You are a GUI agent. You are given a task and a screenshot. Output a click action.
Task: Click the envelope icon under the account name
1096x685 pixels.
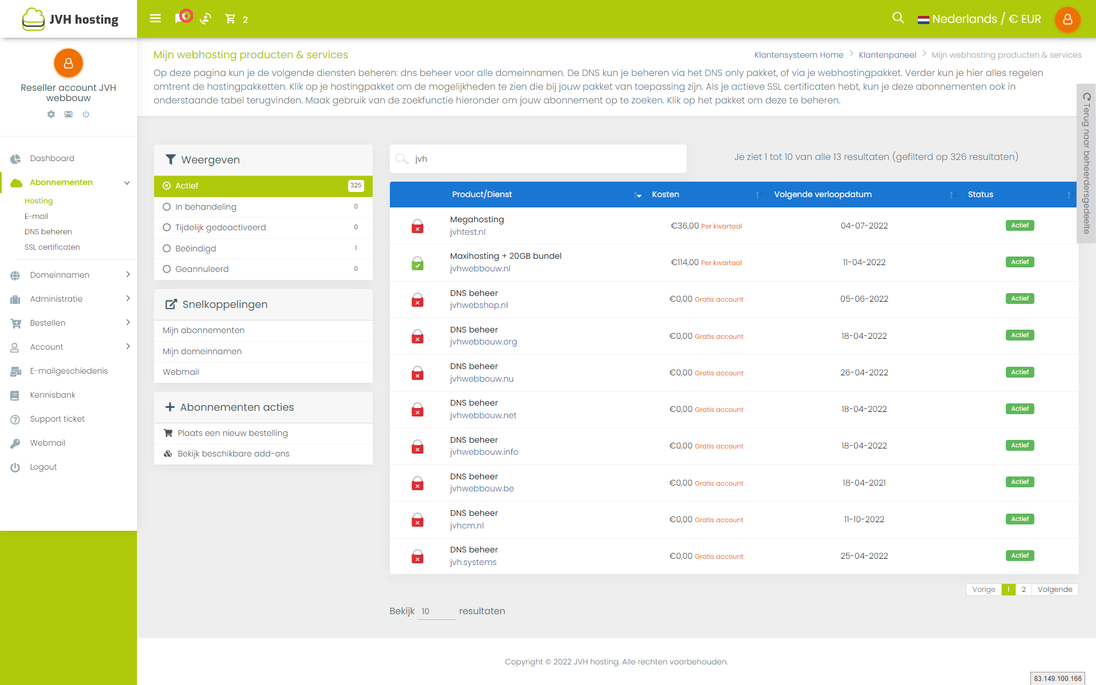(x=68, y=114)
